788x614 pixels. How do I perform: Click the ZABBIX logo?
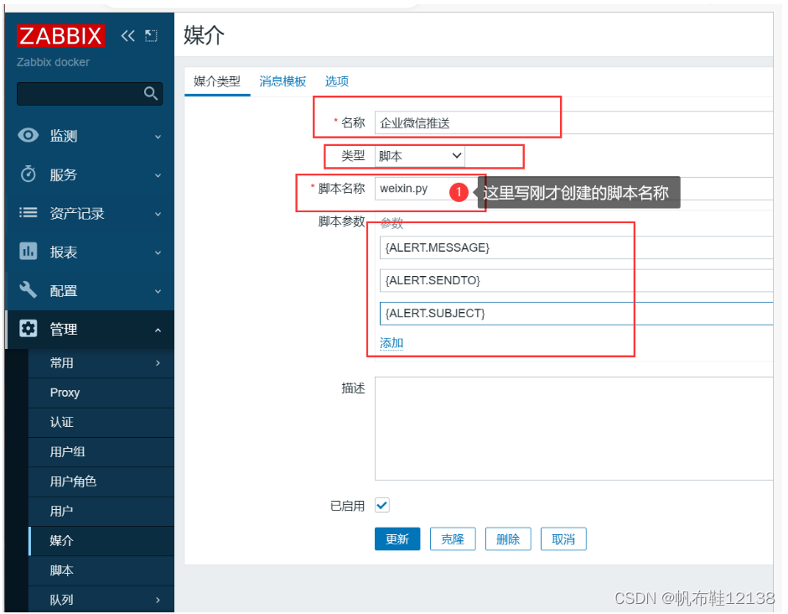click(60, 36)
